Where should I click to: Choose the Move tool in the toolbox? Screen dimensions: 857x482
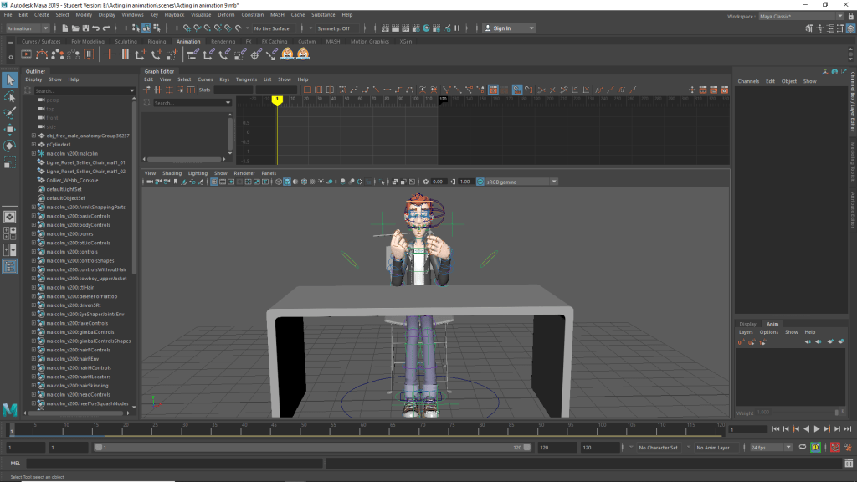(10, 130)
